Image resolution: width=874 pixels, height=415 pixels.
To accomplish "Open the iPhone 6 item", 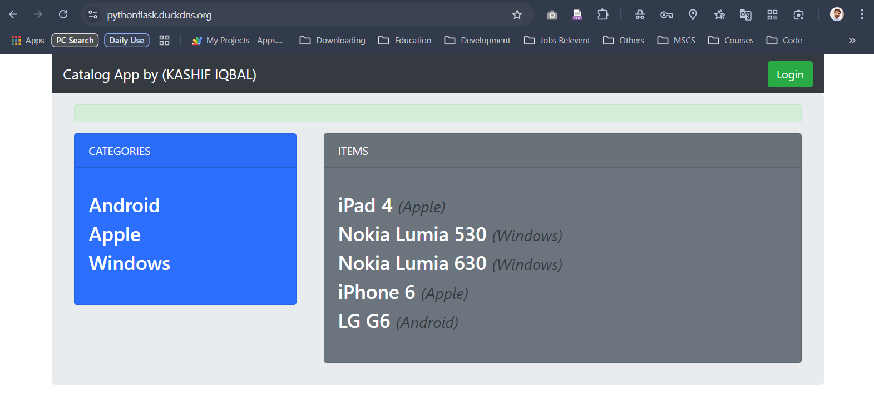I will click(377, 292).
